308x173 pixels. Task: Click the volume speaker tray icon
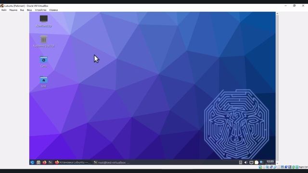tap(246, 162)
